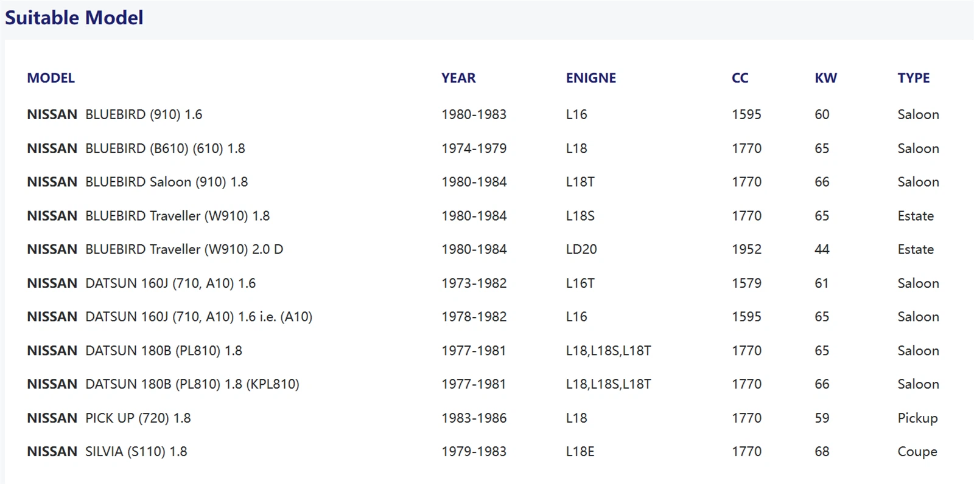Select Saloon type in BLUEBIRD (910) 1.6 row

918,114
